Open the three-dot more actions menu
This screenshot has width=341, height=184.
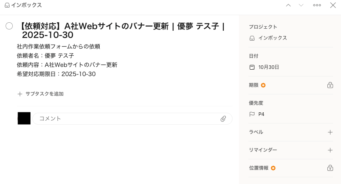coord(317,5)
